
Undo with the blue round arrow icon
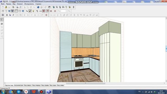[38, 7]
